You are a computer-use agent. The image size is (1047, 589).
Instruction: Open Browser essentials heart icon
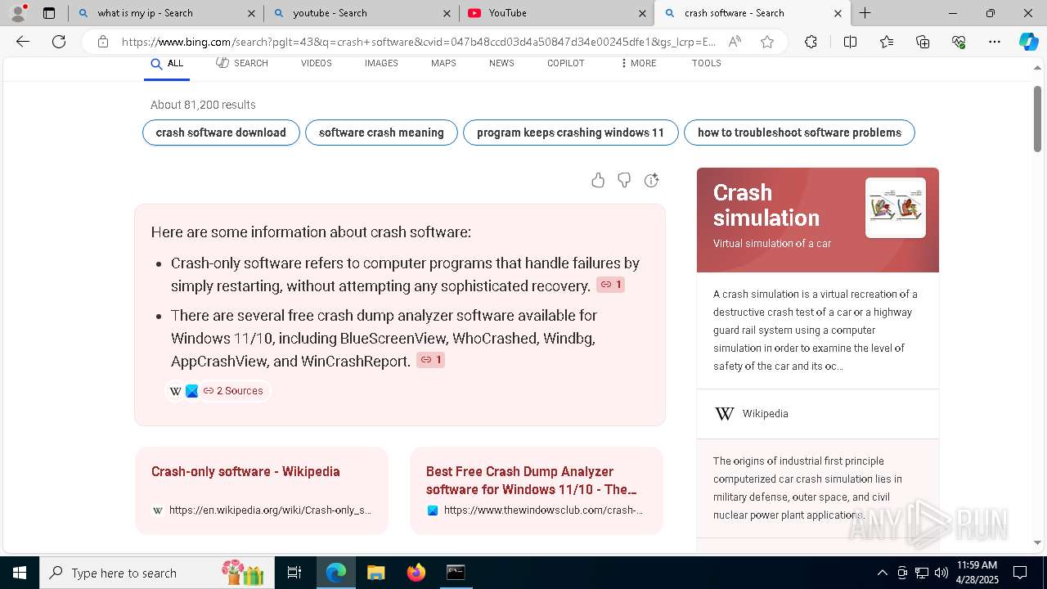959,42
